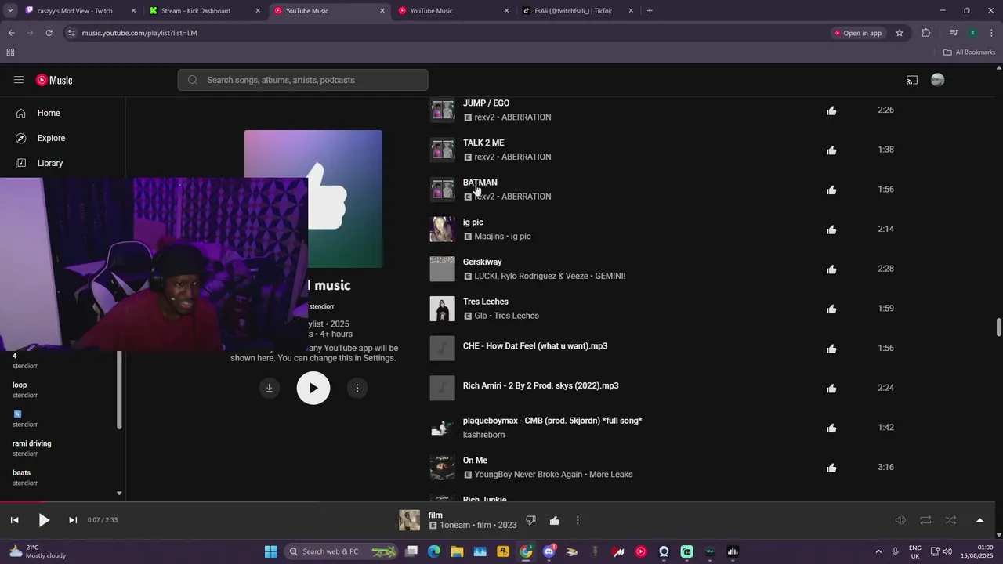Open the weather widget on taskbar

38,551
